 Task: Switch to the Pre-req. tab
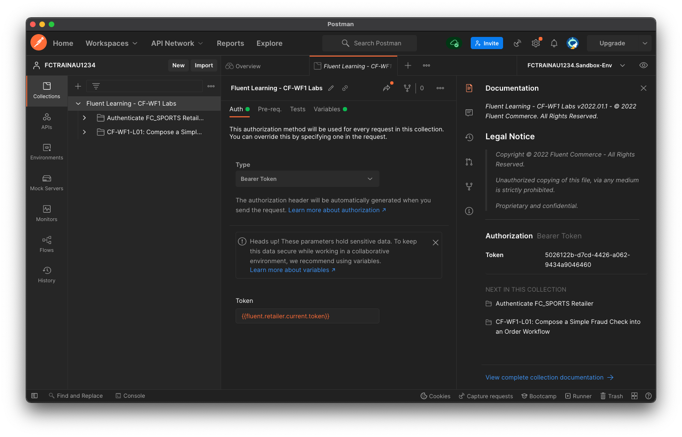coord(269,109)
